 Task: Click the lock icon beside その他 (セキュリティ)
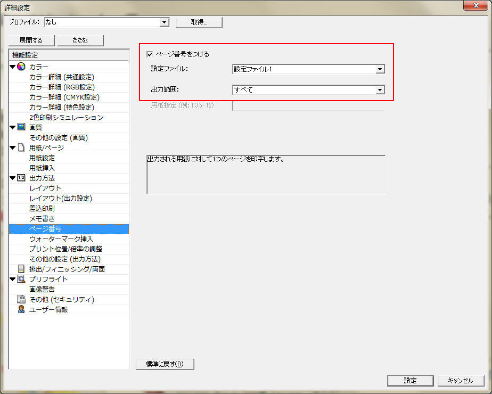[21, 299]
